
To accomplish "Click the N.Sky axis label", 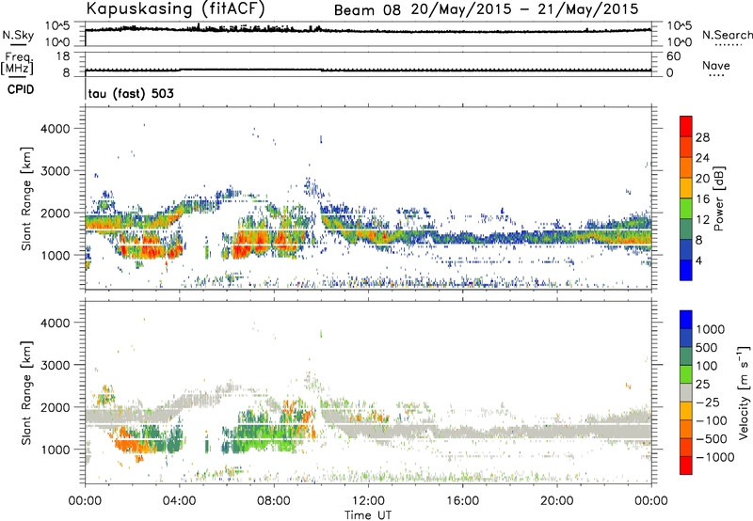I will point(18,35).
